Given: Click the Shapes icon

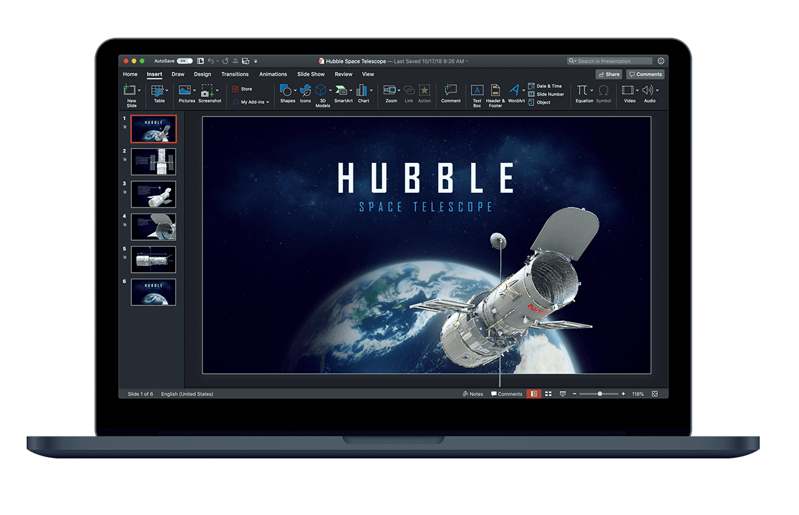Looking at the screenshot, I should tap(286, 90).
